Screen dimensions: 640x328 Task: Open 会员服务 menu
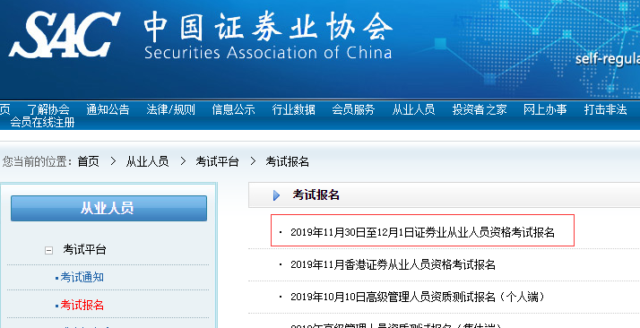tap(353, 109)
